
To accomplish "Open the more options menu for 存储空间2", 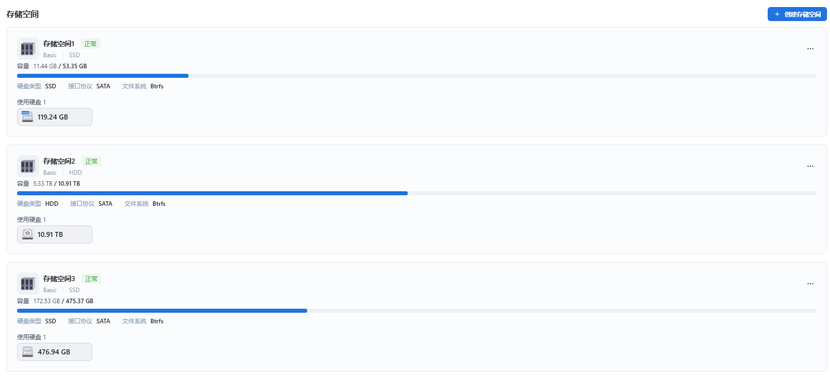I will [x=810, y=166].
